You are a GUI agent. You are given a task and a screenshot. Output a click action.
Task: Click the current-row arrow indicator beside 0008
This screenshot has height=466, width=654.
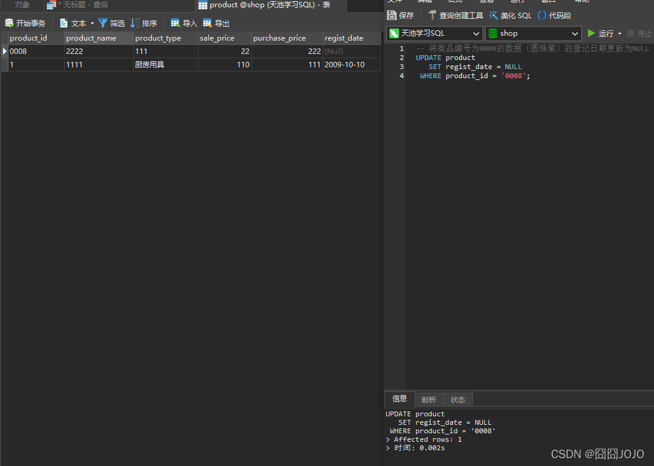pyautogui.click(x=5, y=52)
